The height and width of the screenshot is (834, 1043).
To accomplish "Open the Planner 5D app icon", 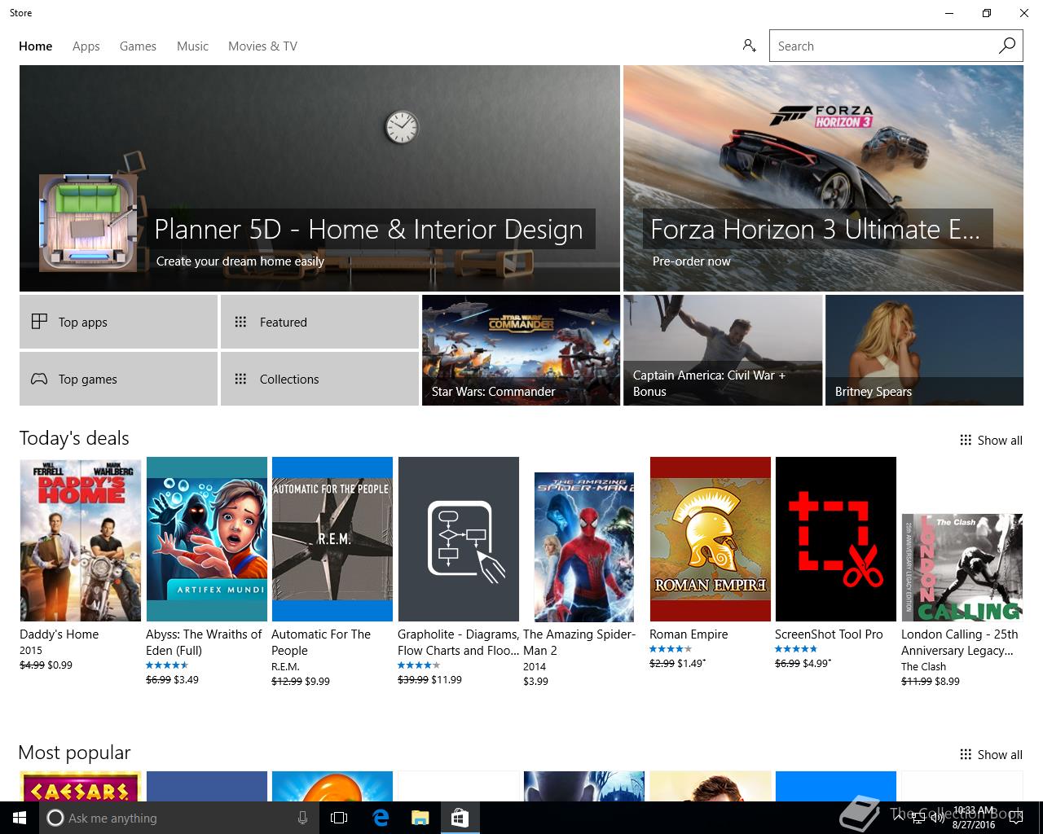I will (88, 223).
